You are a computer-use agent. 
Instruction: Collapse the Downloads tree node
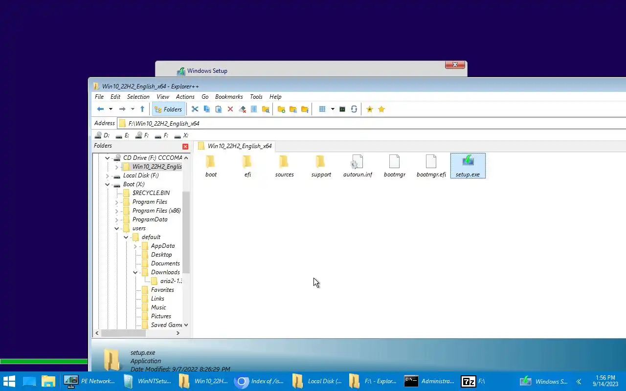[x=135, y=272]
